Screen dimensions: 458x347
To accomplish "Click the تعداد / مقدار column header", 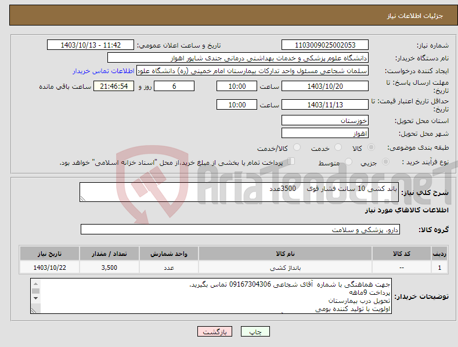I will click(109, 254).
